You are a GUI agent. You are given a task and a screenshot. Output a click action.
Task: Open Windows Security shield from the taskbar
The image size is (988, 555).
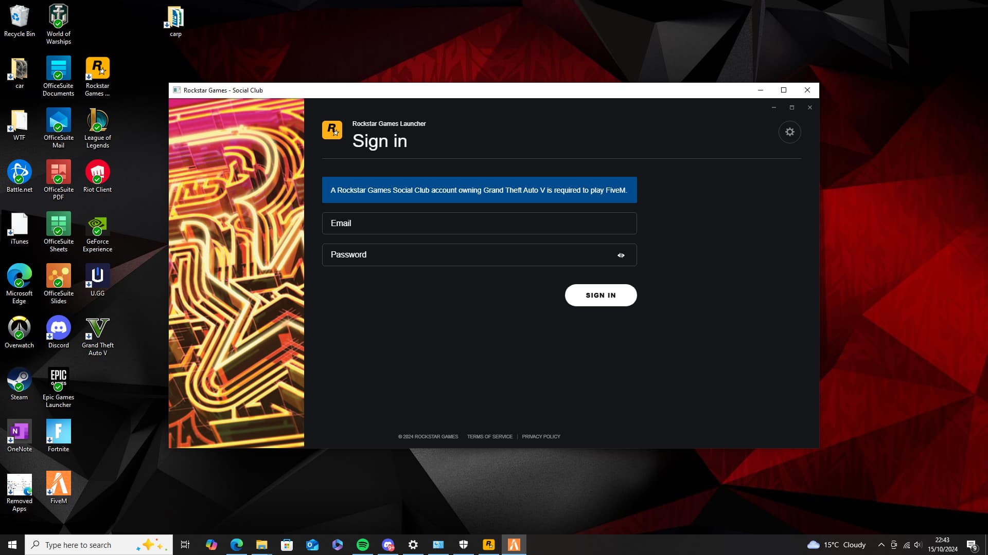[463, 545]
